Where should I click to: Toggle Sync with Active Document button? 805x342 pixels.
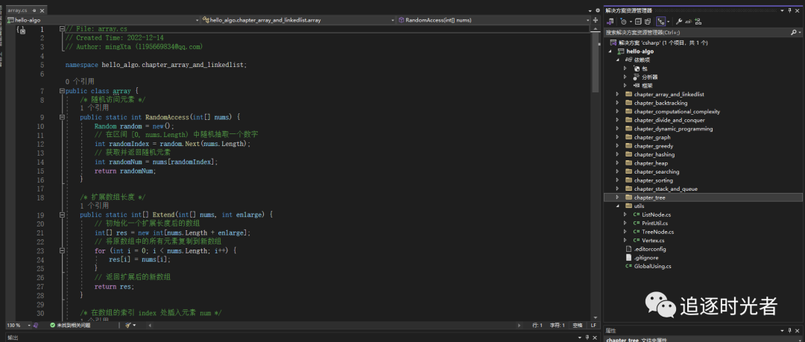(661, 22)
